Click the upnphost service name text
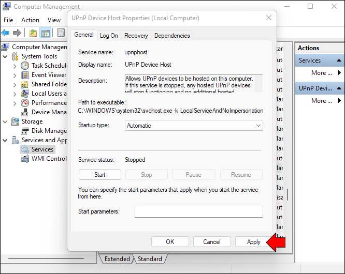345x274 pixels. [x=136, y=52]
